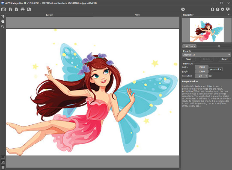The width and height of the screenshot is (232, 170).
Task: Start processing with the Run button
Action: point(183,9)
